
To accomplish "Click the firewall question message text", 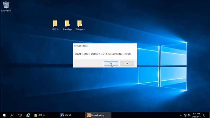I will (103, 54).
